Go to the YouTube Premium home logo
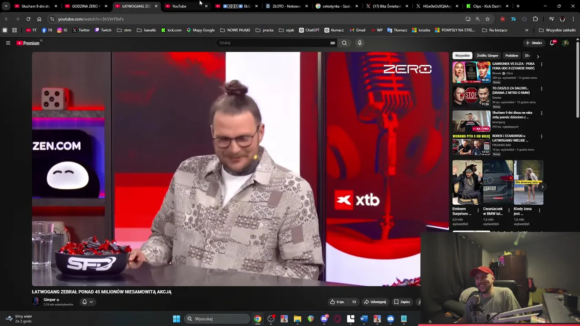 click(x=29, y=43)
